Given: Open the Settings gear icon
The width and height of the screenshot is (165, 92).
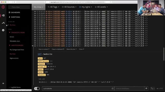Looking at the screenshot, I should pos(3,30).
